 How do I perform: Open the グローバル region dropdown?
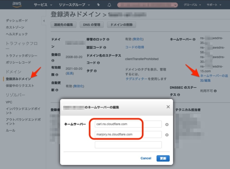click(192, 5)
